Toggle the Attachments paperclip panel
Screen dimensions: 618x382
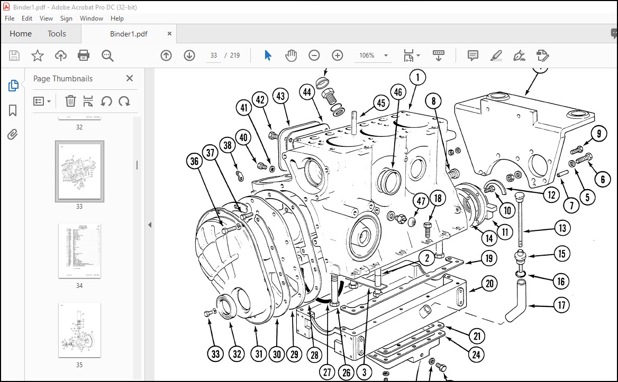[x=13, y=135]
